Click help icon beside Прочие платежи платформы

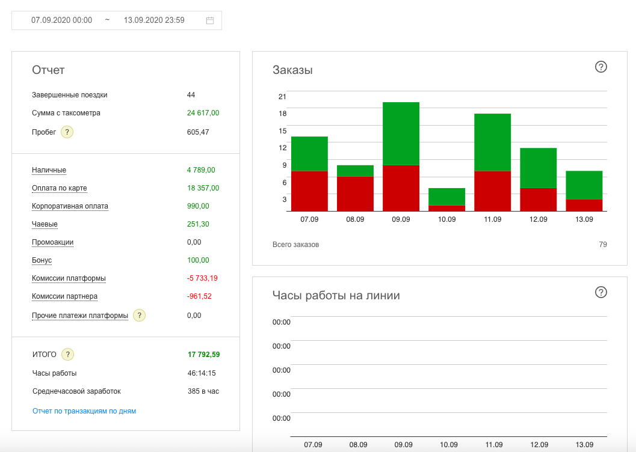pyautogui.click(x=139, y=316)
